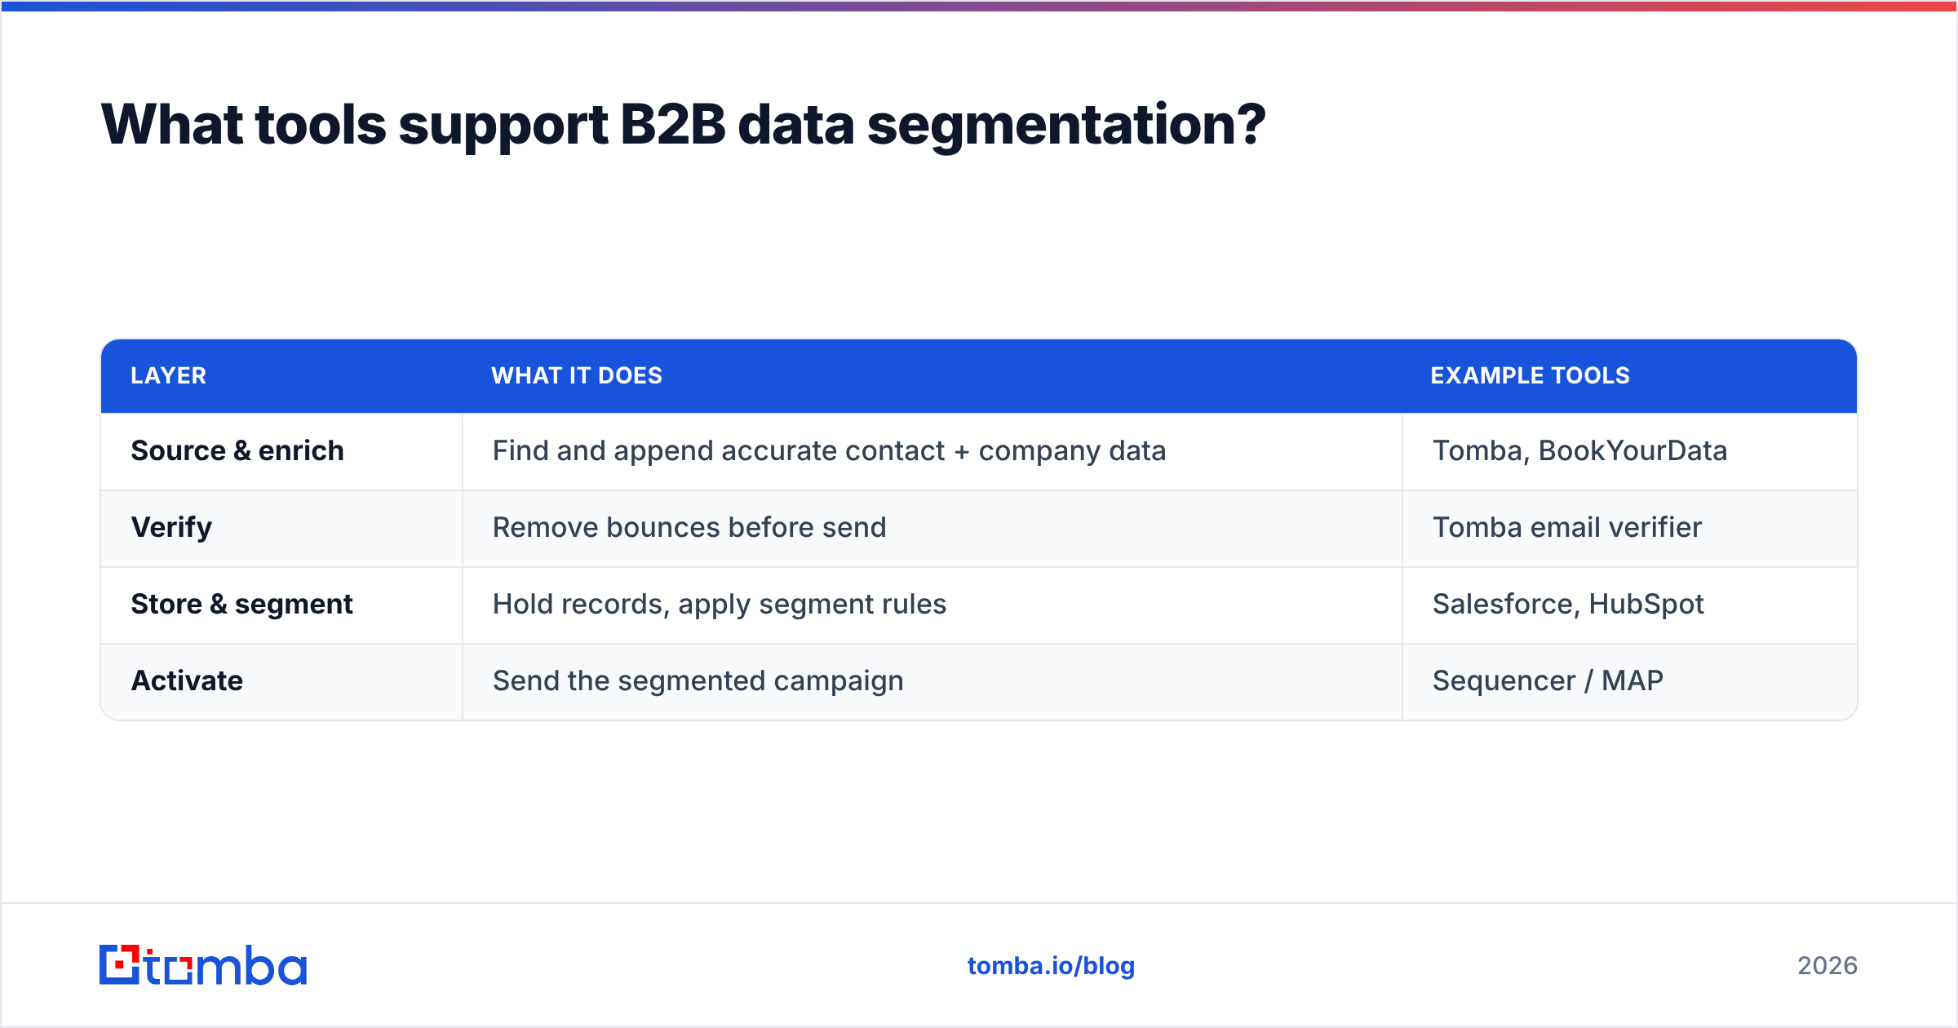Image resolution: width=1958 pixels, height=1028 pixels.
Task: Select the 'Activate' layer cell
Action: click(x=281, y=681)
